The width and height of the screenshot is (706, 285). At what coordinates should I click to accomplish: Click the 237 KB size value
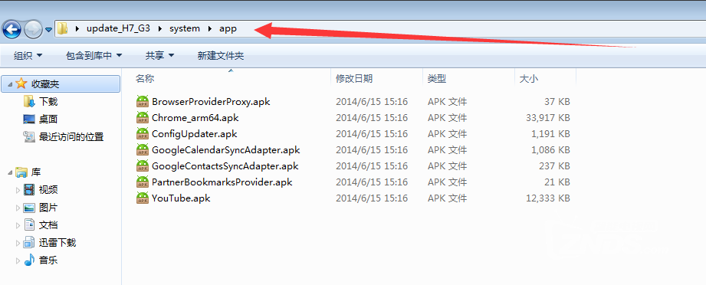pos(555,166)
